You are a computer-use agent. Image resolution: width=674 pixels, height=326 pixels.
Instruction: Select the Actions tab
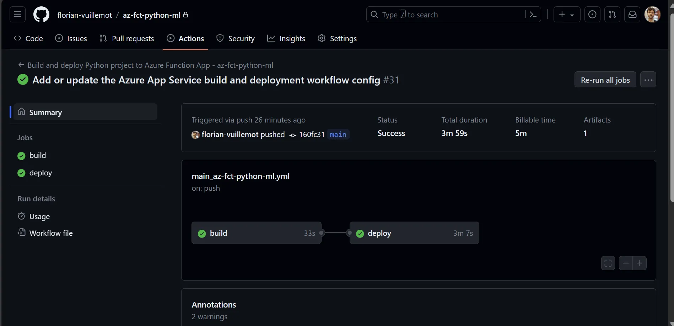pyautogui.click(x=185, y=38)
